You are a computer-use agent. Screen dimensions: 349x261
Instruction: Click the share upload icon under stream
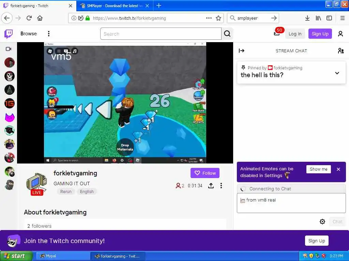point(211,186)
